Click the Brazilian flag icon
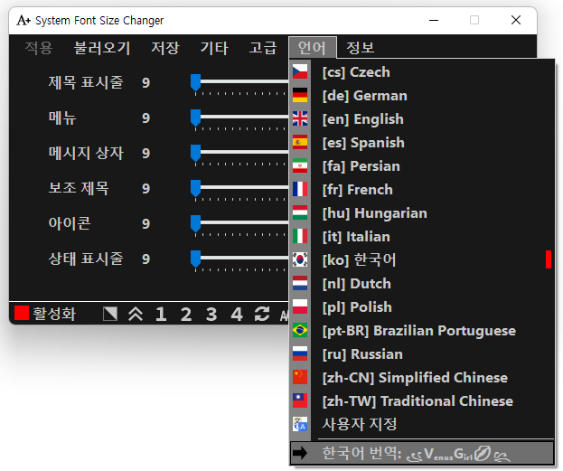This screenshot has height=471, width=563. point(300,331)
